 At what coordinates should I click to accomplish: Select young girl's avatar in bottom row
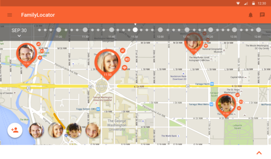tap(93, 130)
